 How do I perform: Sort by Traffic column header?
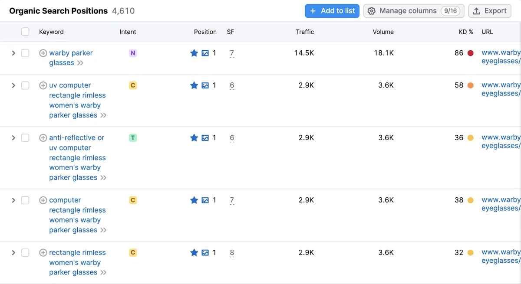pos(305,32)
